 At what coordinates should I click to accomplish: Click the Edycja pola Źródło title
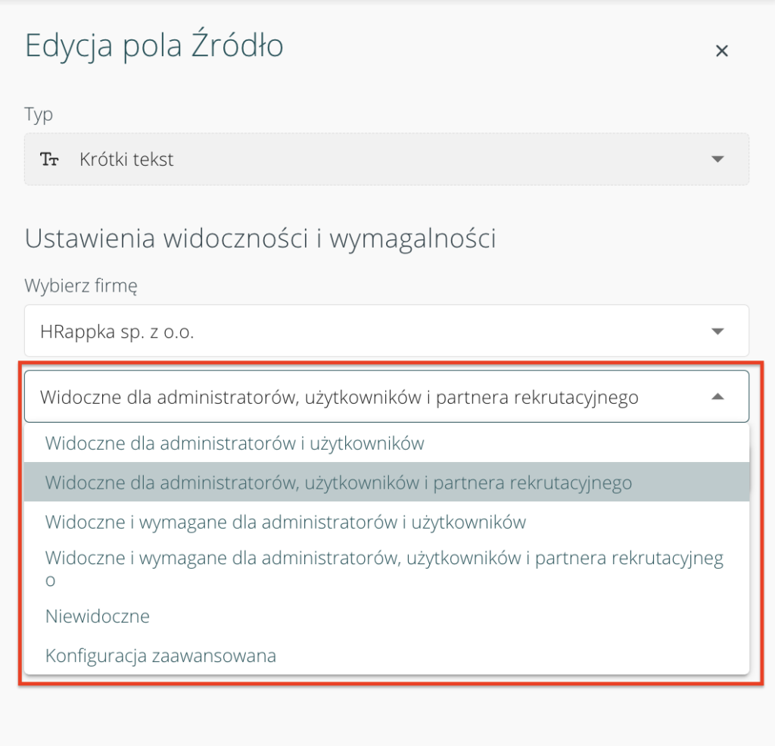tap(154, 46)
